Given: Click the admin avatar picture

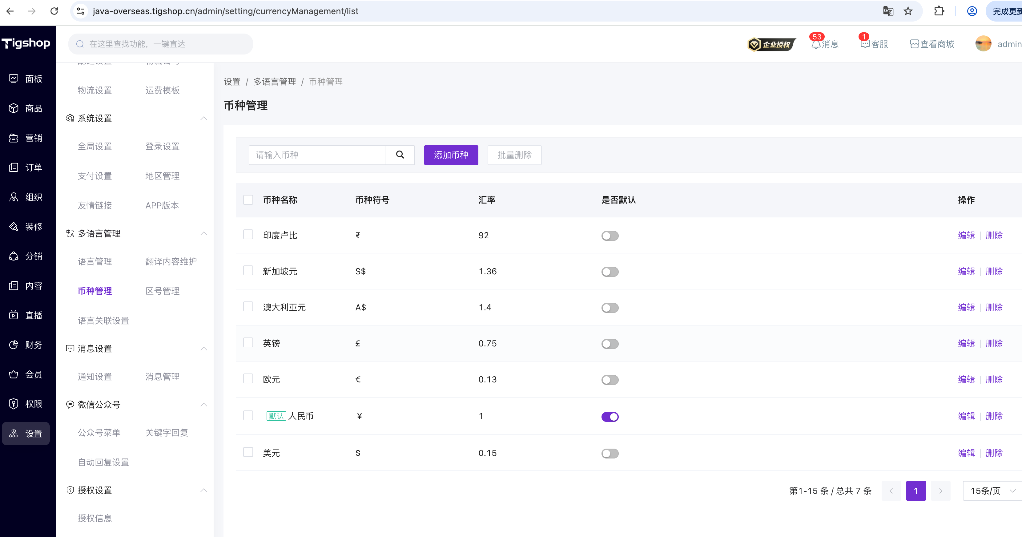Looking at the screenshot, I should (983, 44).
